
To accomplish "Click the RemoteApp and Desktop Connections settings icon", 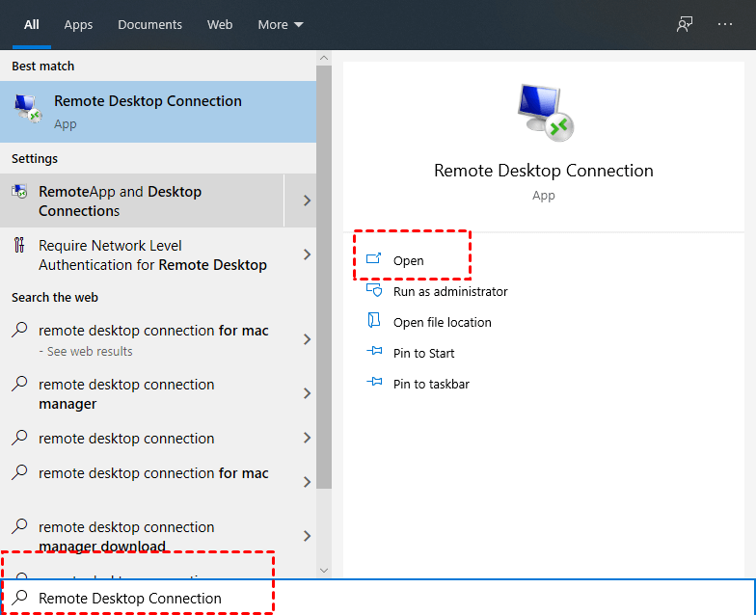I will tap(19, 191).
